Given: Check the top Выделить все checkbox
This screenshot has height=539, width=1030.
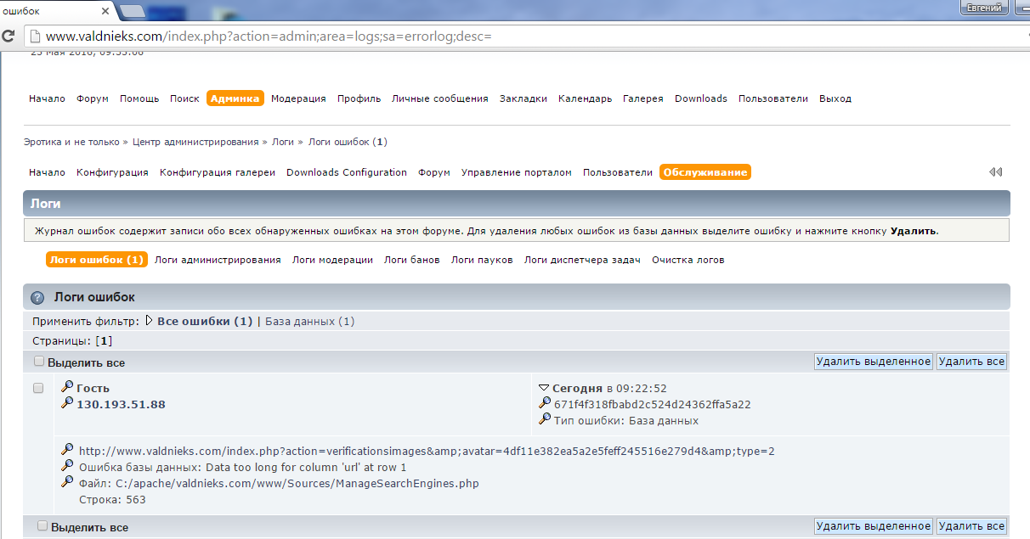Looking at the screenshot, I should (39, 362).
